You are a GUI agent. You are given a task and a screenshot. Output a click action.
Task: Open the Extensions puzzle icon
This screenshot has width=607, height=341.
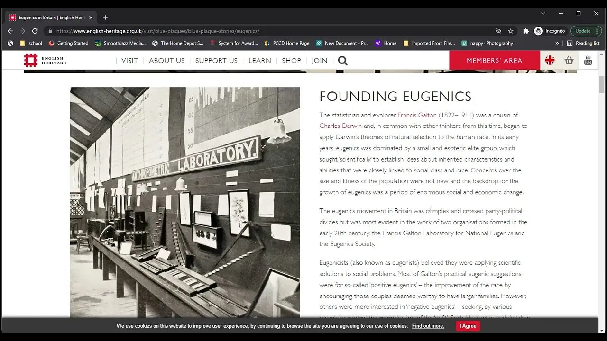[x=526, y=31]
